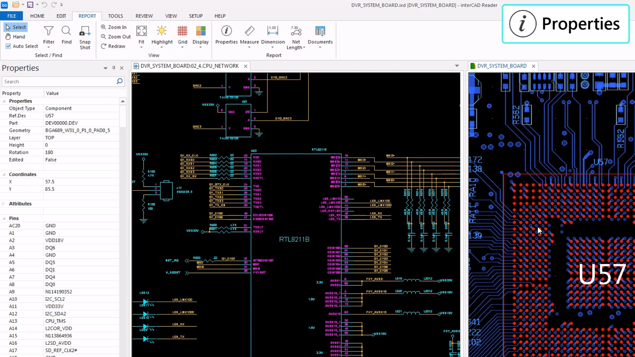Expand the Attributes section
Viewport: 635px width, 357px height.
(4, 204)
